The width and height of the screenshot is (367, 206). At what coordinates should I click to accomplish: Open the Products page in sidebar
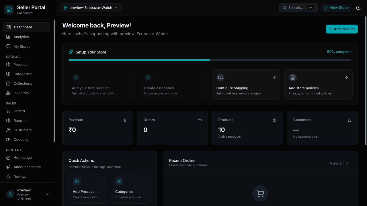26,65
